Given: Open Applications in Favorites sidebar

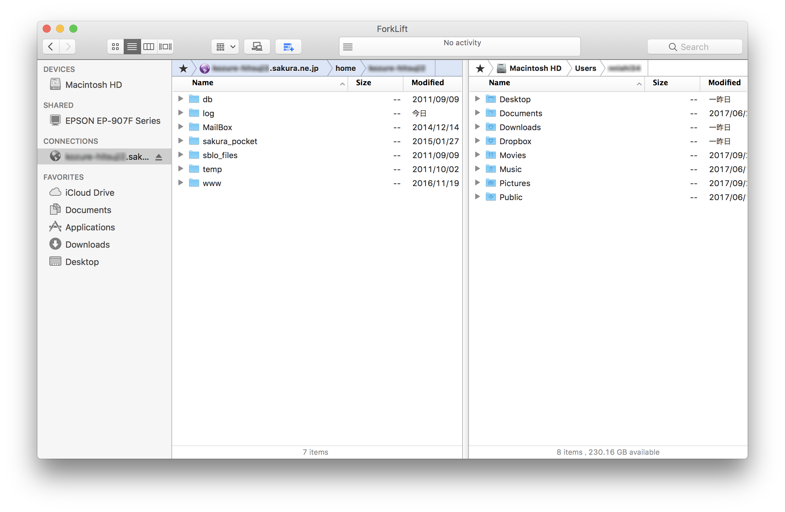Looking at the screenshot, I should (x=82, y=227).
